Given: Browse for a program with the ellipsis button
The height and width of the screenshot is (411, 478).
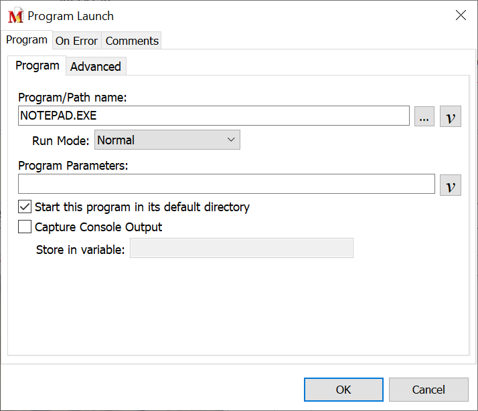Looking at the screenshot, I should coord(424,116).
